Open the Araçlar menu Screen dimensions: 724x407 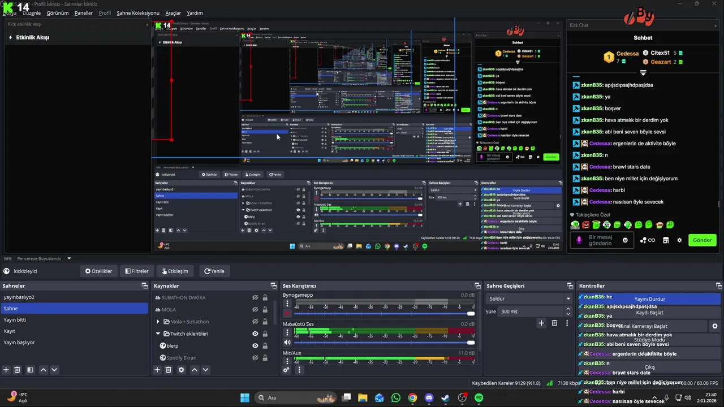(173, 13)
